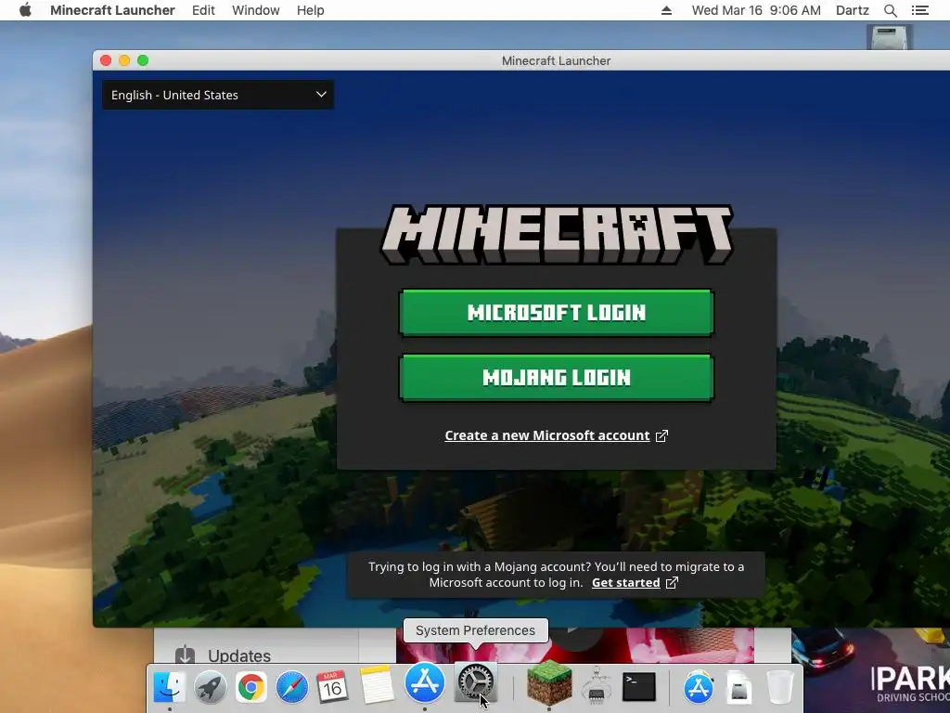Viewport: 950px width, 713px height.
Task: Open System Preferences gear icon
Action: click(x=475, y=682)
